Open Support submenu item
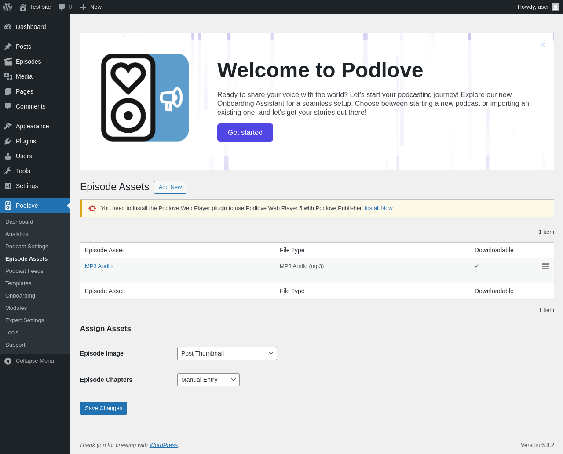The width and height of the screenshot is (563, 454). 15,345
